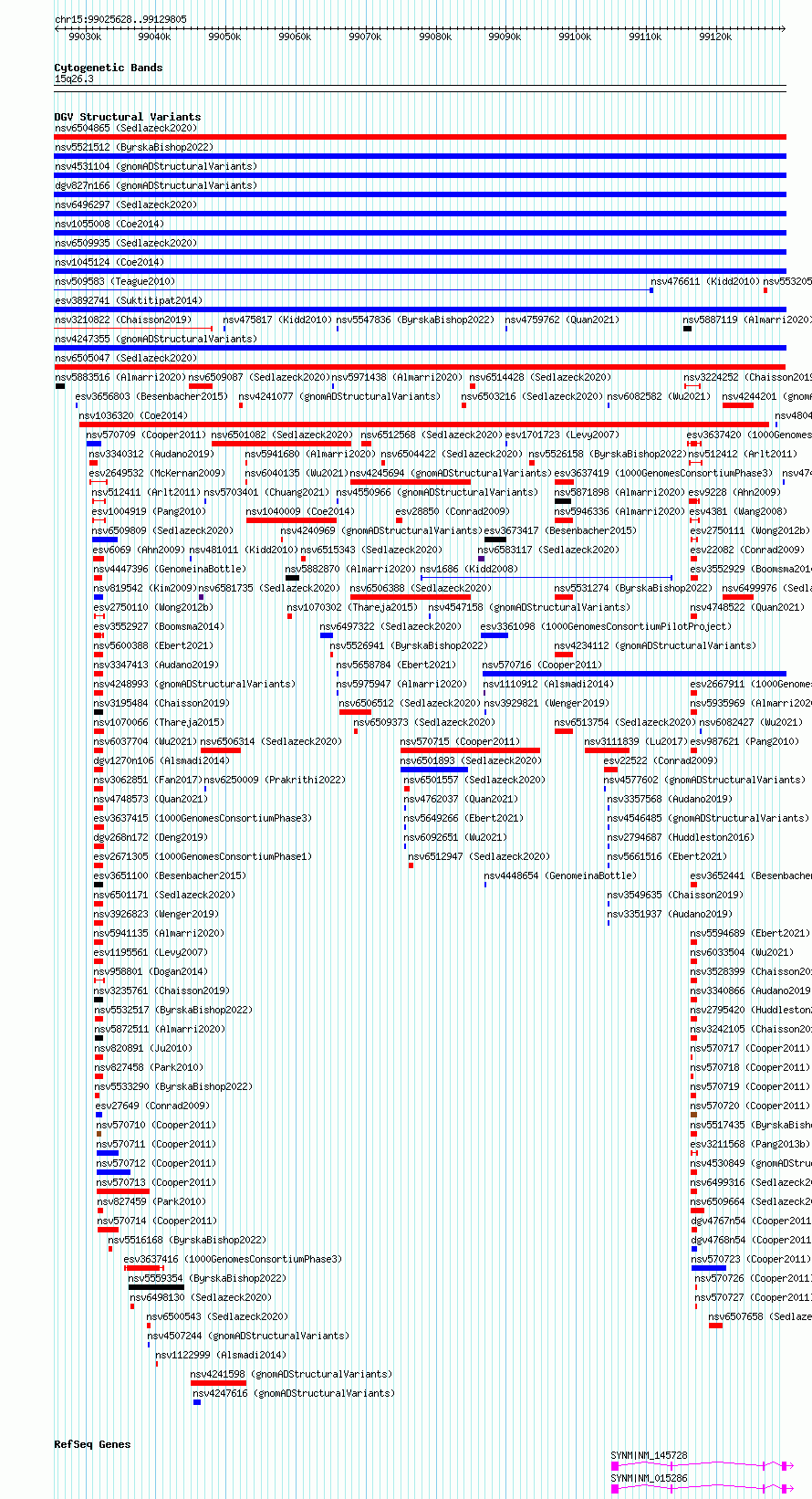
Task: Click the dgv827n166 variant label
Action: [156, 185]
